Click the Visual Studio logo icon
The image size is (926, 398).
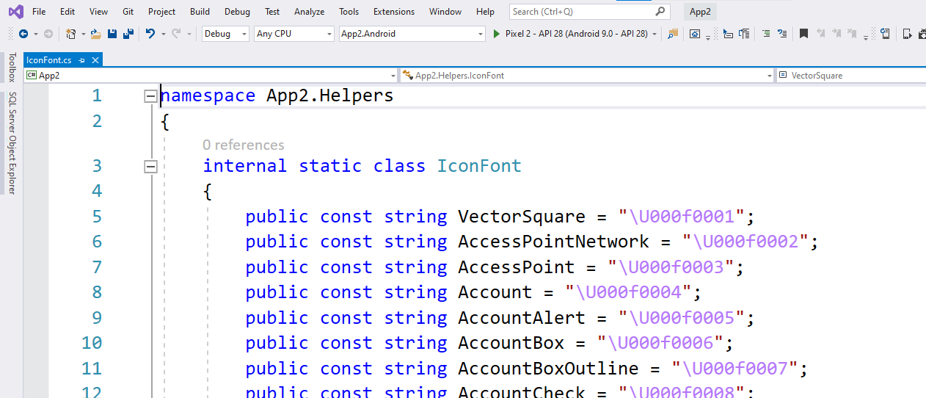click(x=15, y=11)
